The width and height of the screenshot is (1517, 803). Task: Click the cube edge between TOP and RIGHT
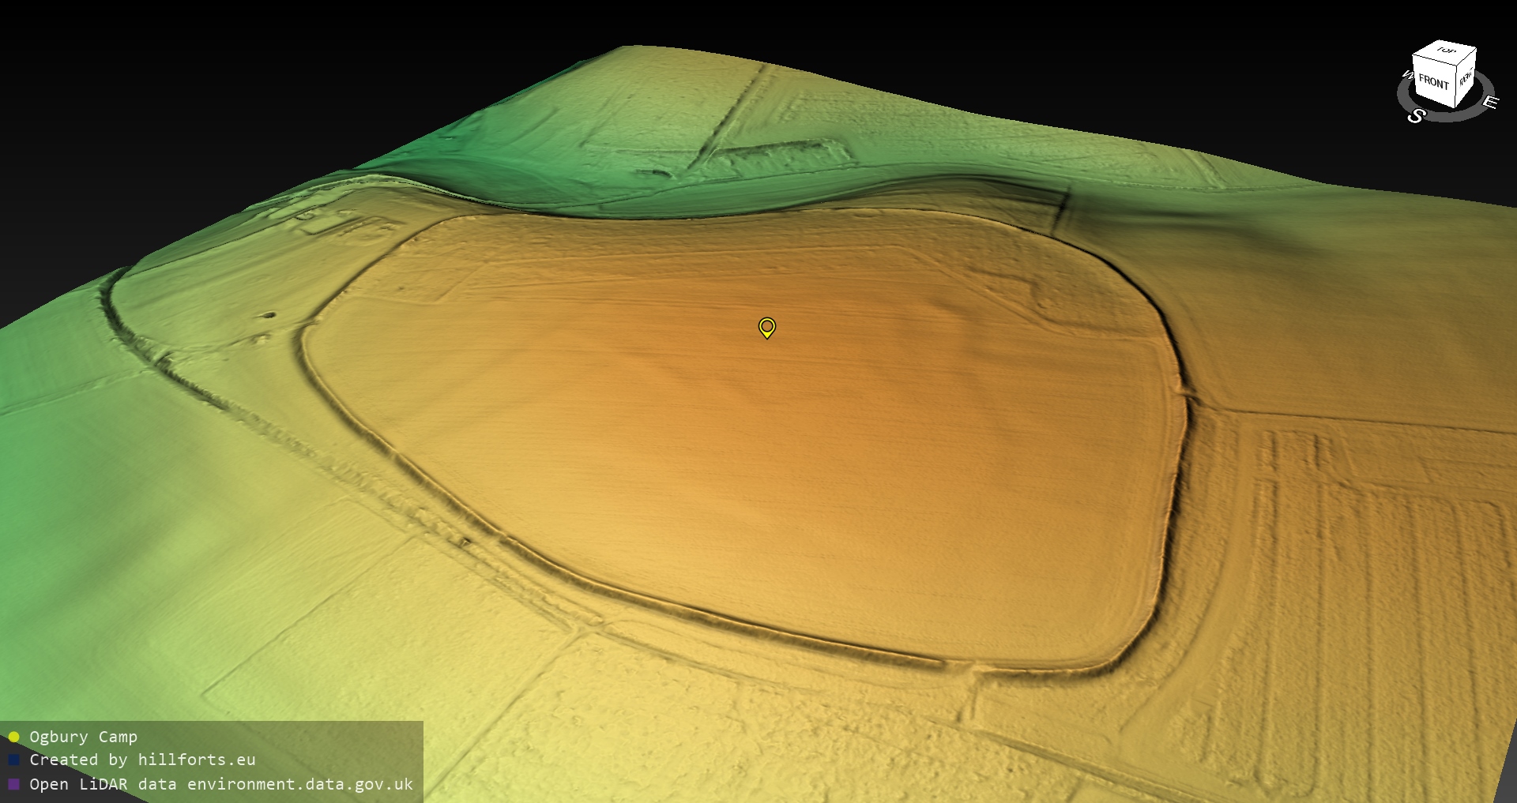[1467, 56]
